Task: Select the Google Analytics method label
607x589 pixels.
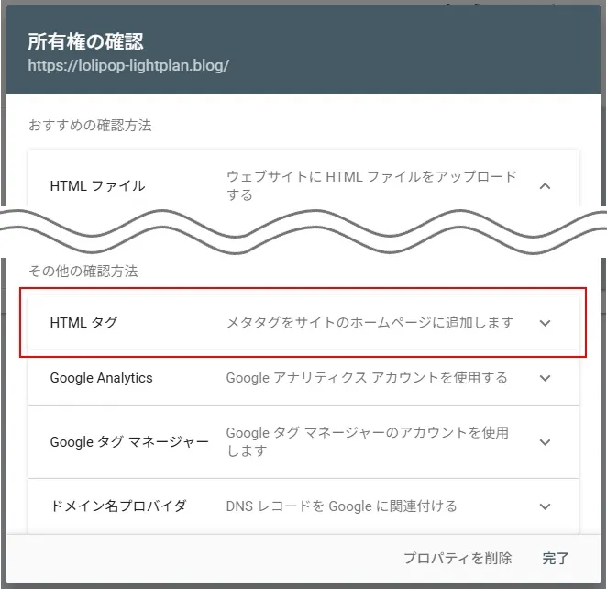Action: (x=101, y=378)
